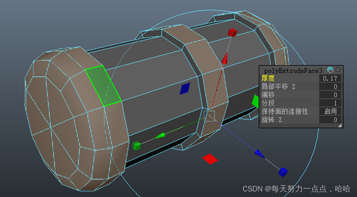Click the 局部平移 Z attribute label
The height and width of the screenshot is (197, 357).
click(x=278, y=87)
